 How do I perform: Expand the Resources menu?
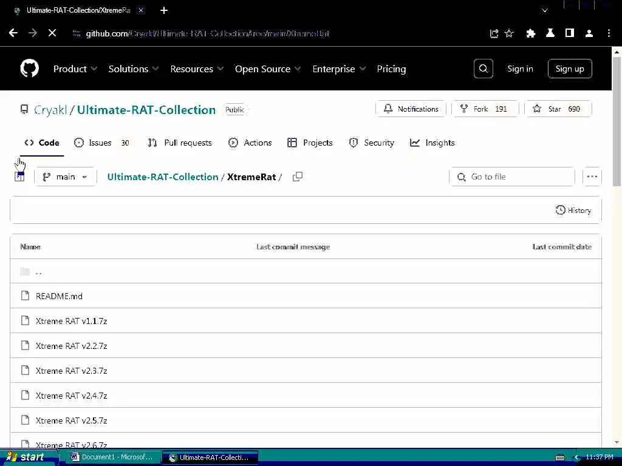[x=197, y=69]
